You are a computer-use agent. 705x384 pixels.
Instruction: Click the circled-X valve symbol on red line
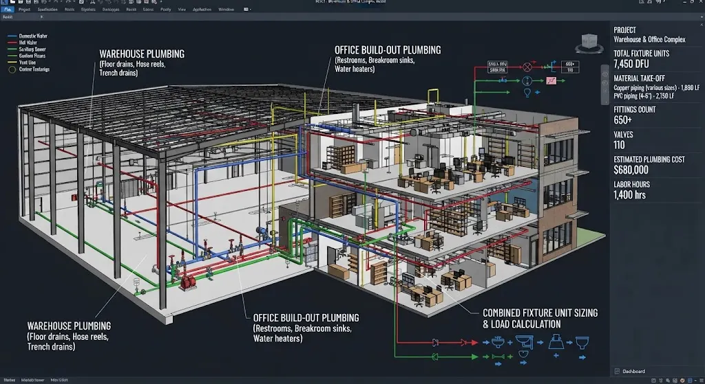pos(527,67)
